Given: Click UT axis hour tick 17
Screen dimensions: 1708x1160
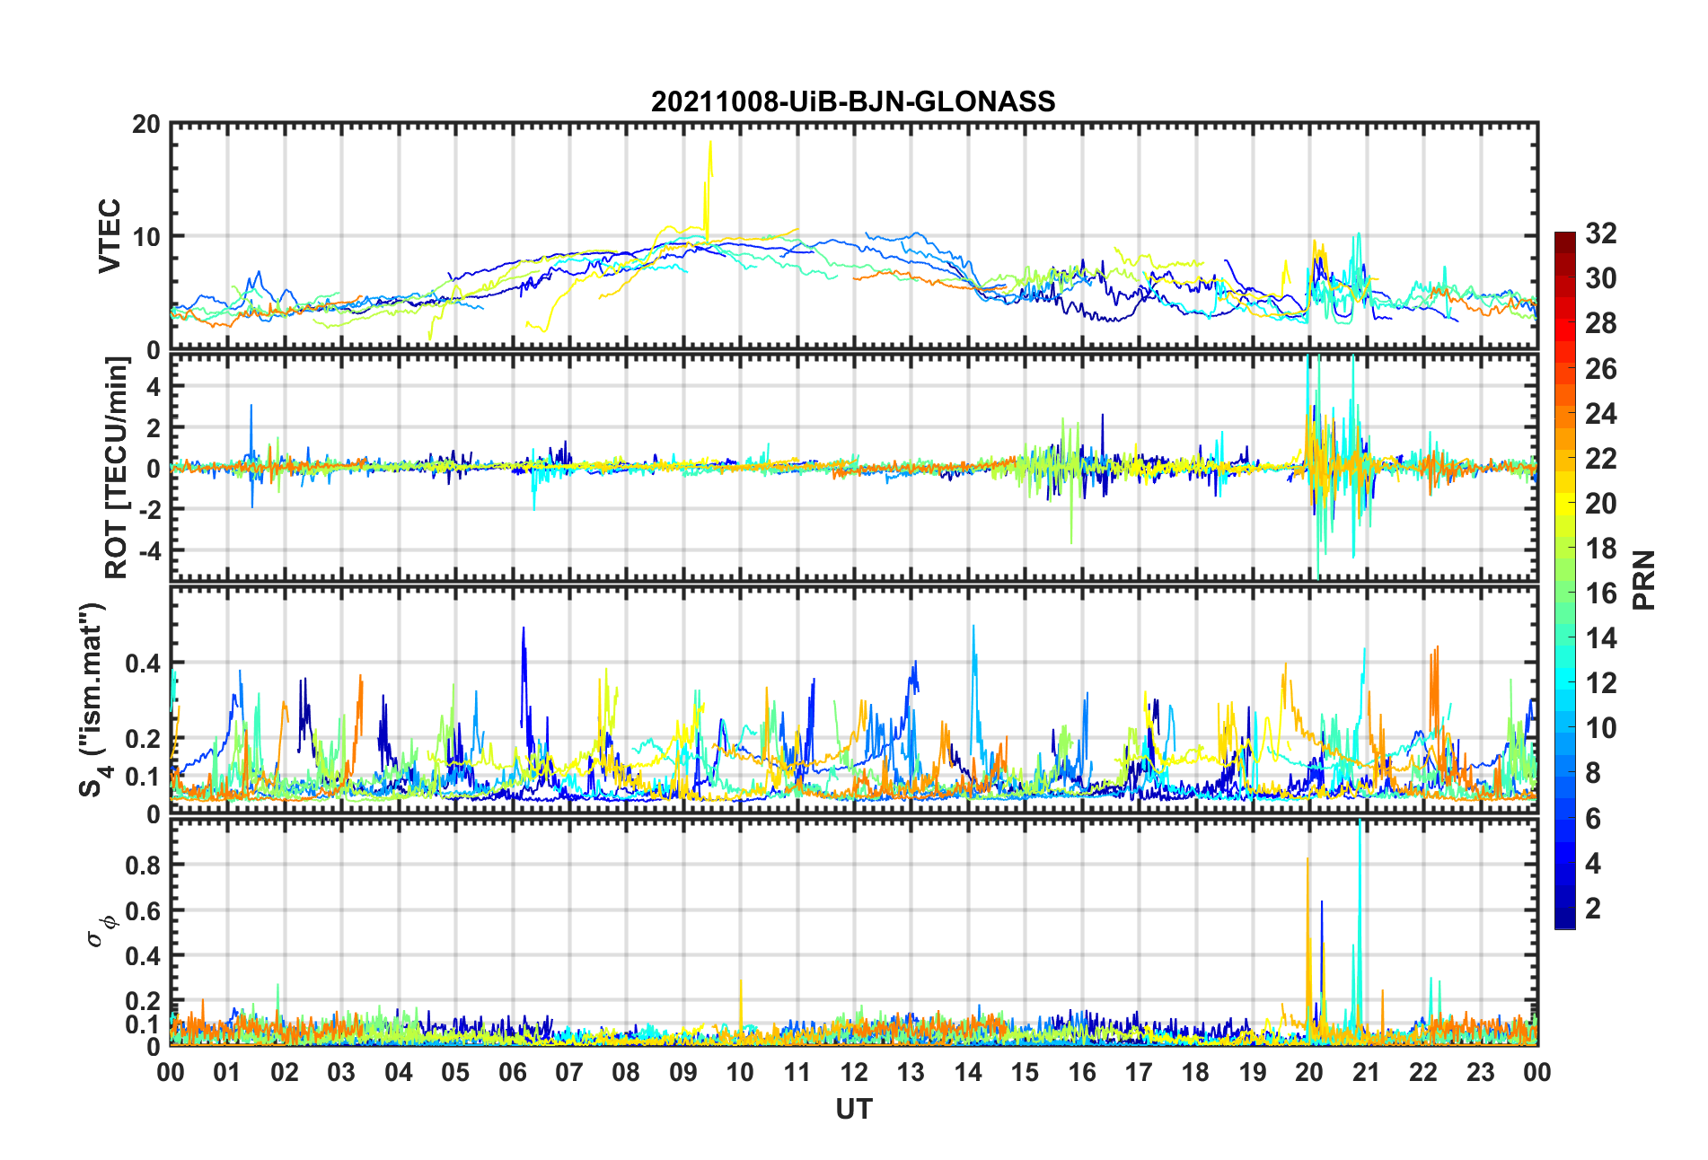Looking at the screenshot, I should [x=1139, y=1072].
